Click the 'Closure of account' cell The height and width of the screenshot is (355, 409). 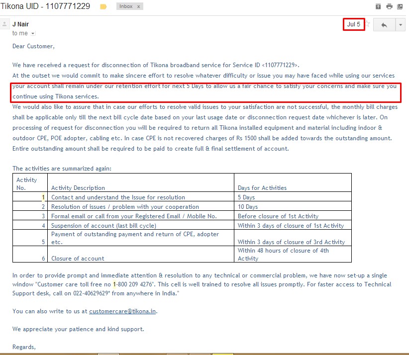(x=141, y=254)
